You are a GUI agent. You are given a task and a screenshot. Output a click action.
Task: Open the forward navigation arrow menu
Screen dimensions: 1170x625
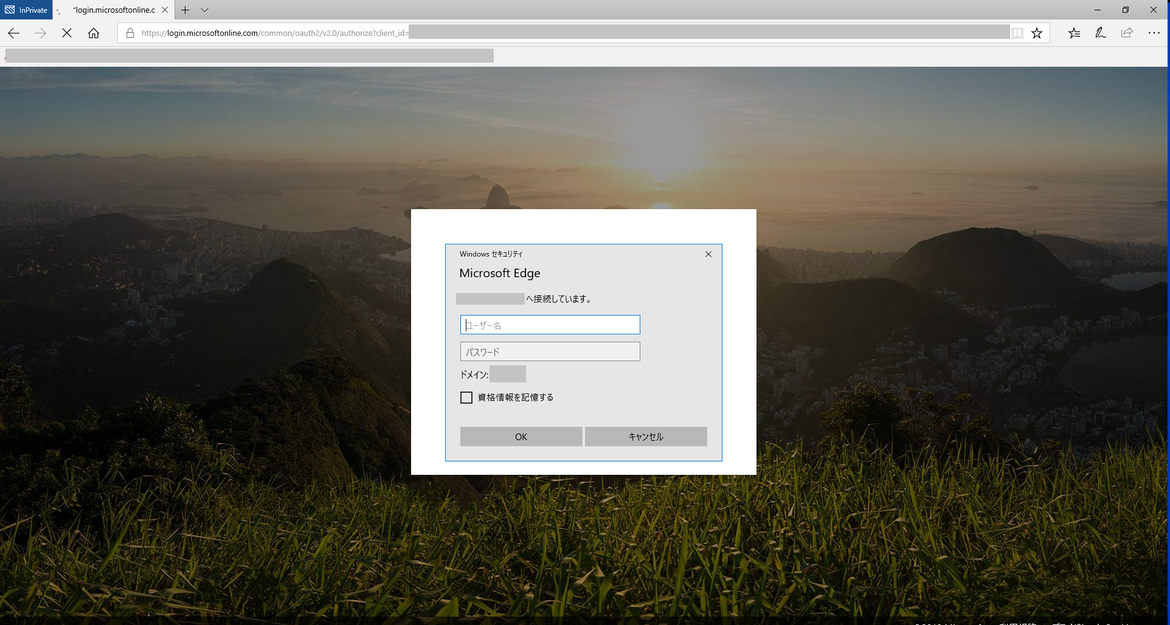(x=40, y=33)
